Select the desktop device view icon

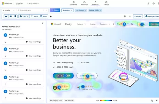point(6,16)
